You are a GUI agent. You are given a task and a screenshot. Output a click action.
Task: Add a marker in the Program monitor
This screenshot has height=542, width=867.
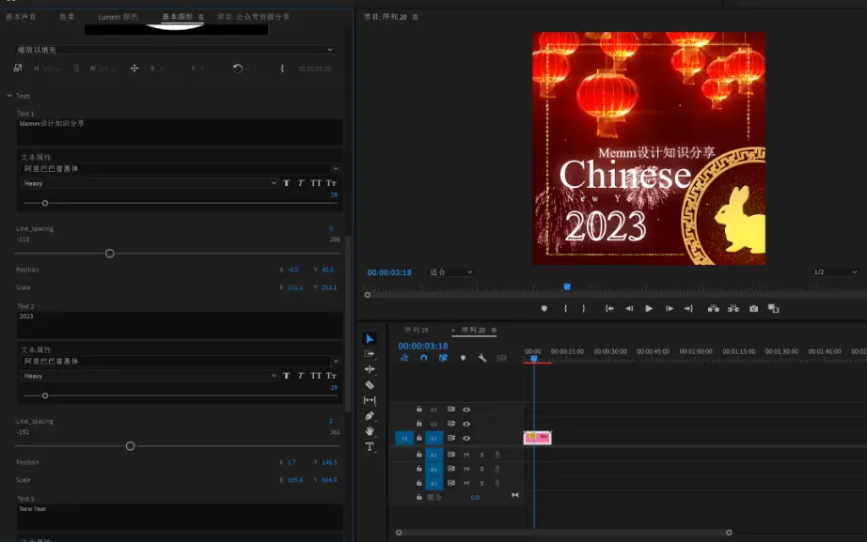point(544,308)
